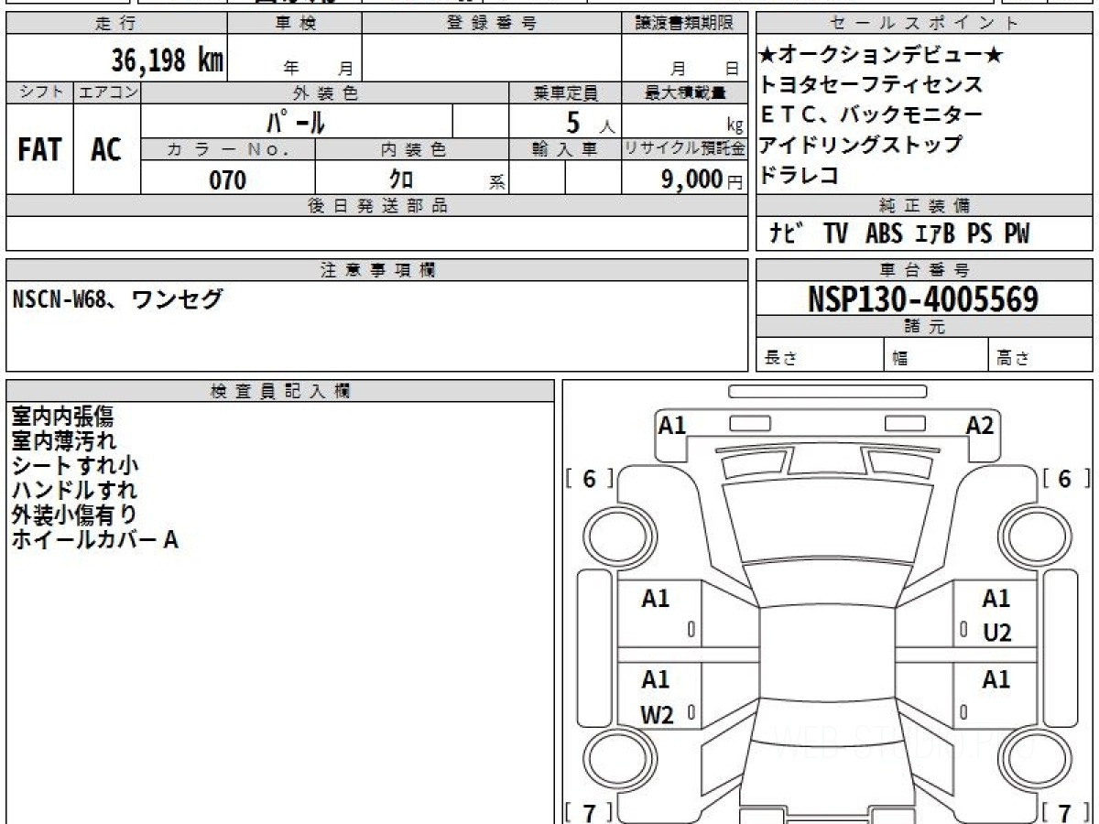Select the AC air conditioner value
Image resolution: width=1099 pixels, height=824 pixels.
coord(107,149)
